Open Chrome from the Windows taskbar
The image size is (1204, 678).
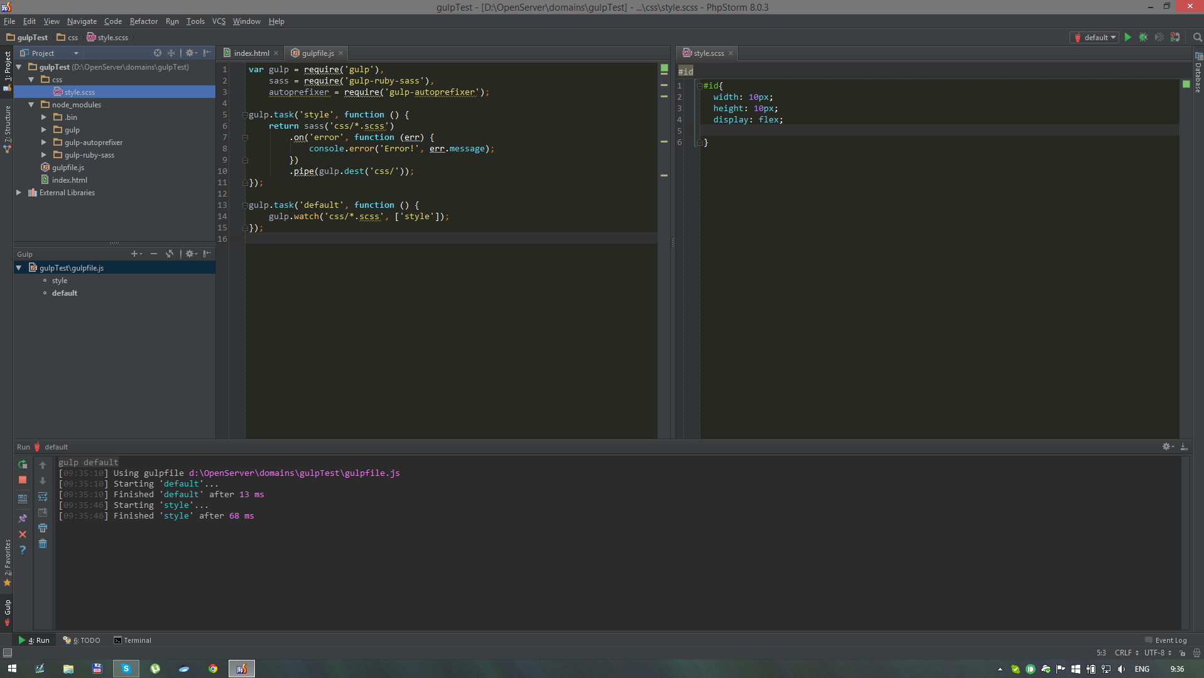213,669
